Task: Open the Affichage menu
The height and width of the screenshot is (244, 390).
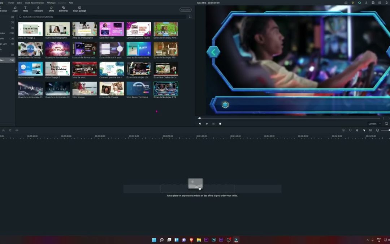Action: click(51, 3)
